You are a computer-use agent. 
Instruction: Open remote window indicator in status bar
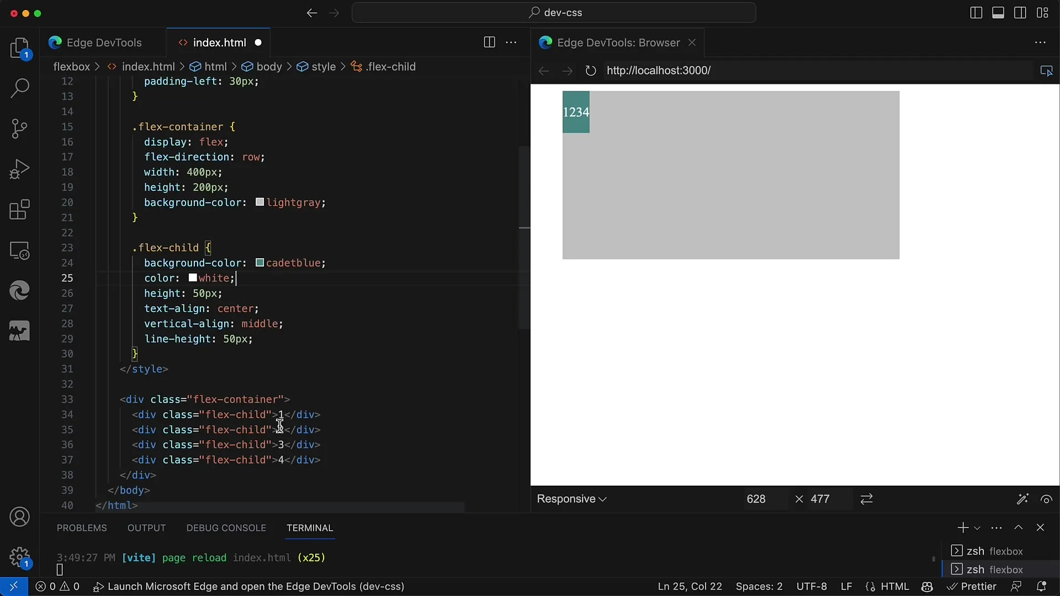pyautogui.click(x=13, y=587)
